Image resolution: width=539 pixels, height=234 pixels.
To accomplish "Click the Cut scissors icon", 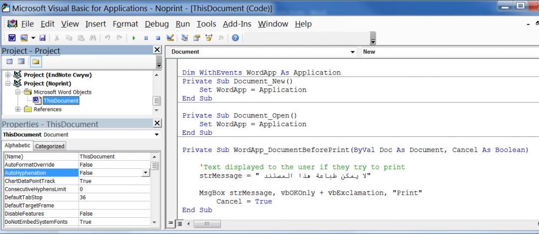I will pyautogui.click(x=57, y=38).
